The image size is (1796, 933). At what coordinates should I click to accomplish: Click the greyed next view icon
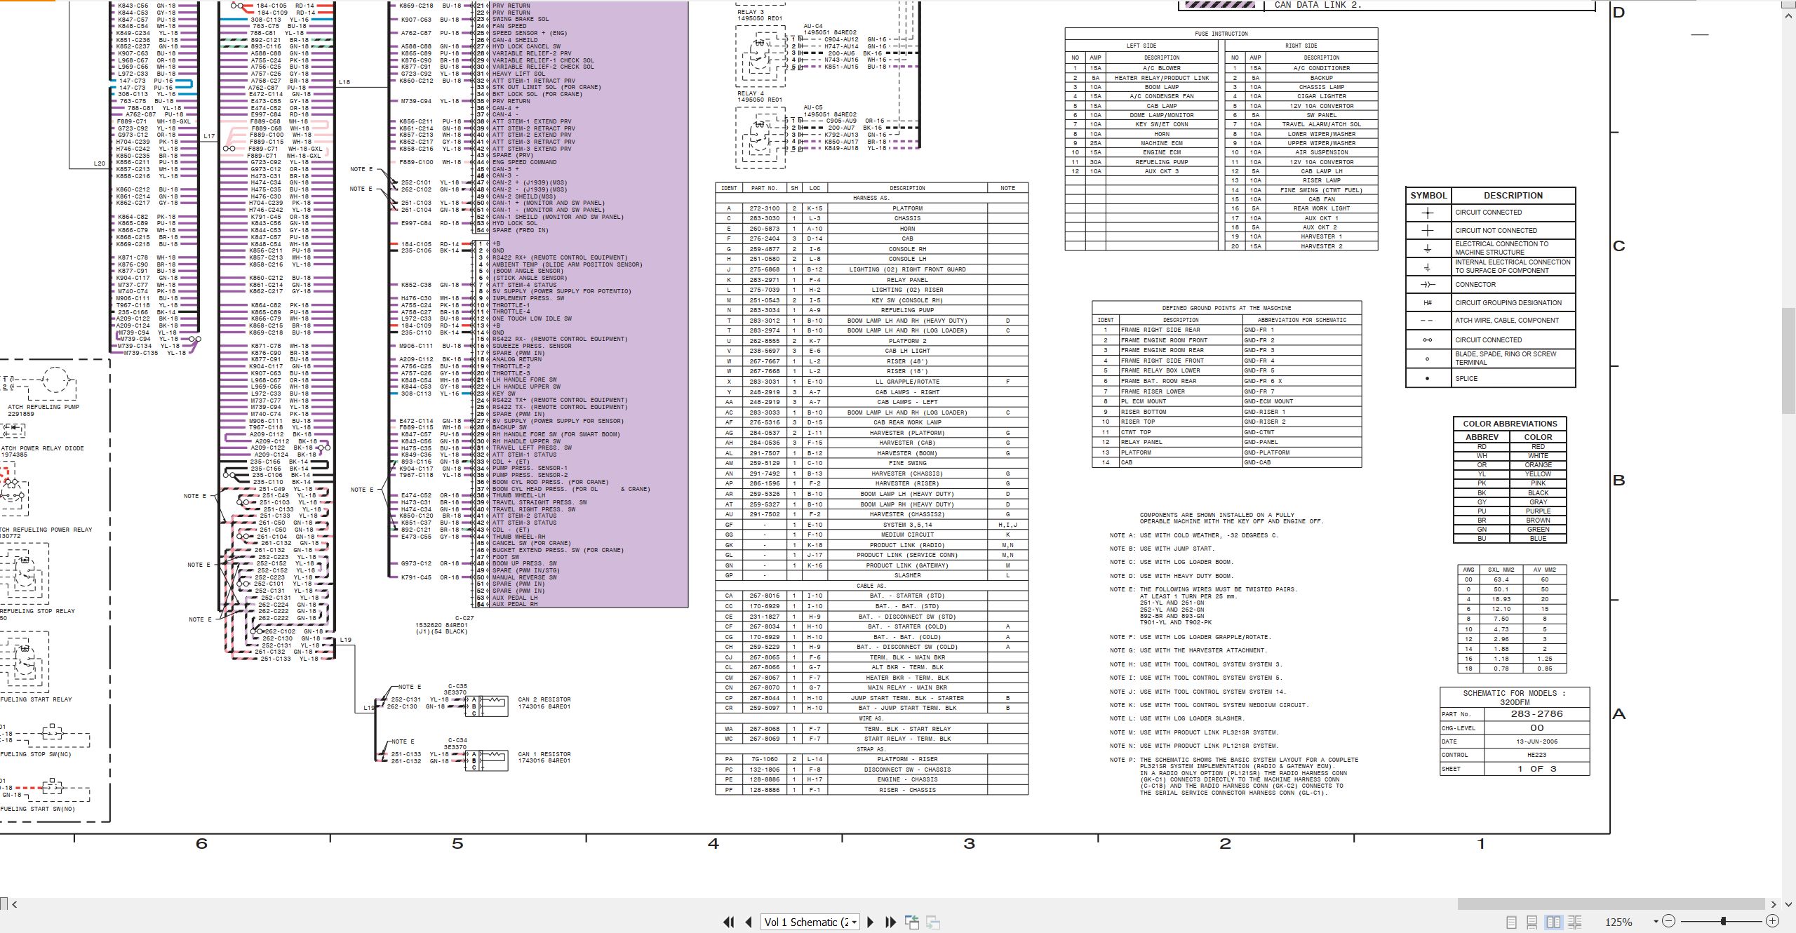click(933, 922)
